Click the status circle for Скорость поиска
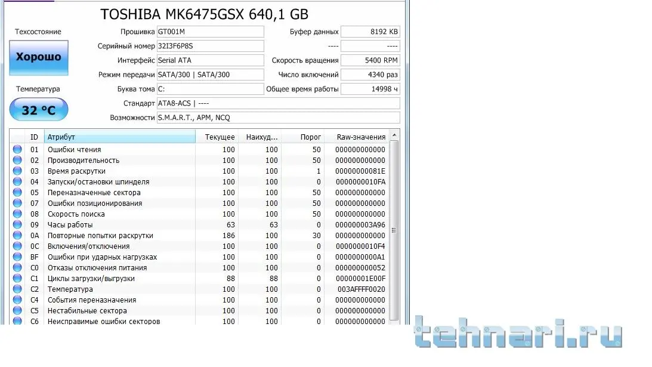This screenshot has height=367, width=652. [17, 214]
